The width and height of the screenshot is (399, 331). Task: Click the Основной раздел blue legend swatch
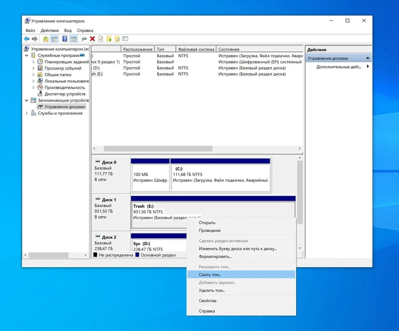(x=137, y=255)
